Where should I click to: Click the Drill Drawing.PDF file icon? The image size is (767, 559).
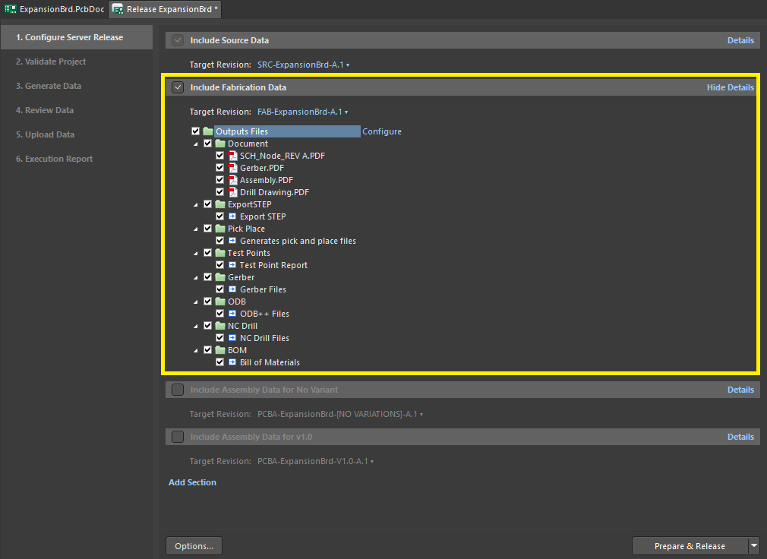click(232, 192)
